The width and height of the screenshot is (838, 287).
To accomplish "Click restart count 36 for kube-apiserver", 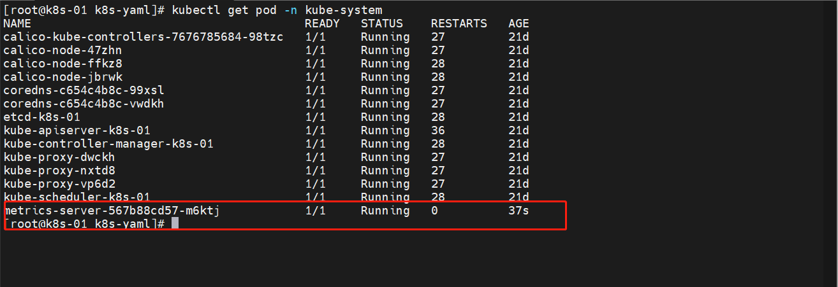I will [x=438, y=130].
